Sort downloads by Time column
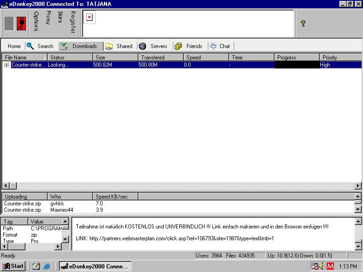Viewport: 363px width, 272px height. tap(252, 57)
